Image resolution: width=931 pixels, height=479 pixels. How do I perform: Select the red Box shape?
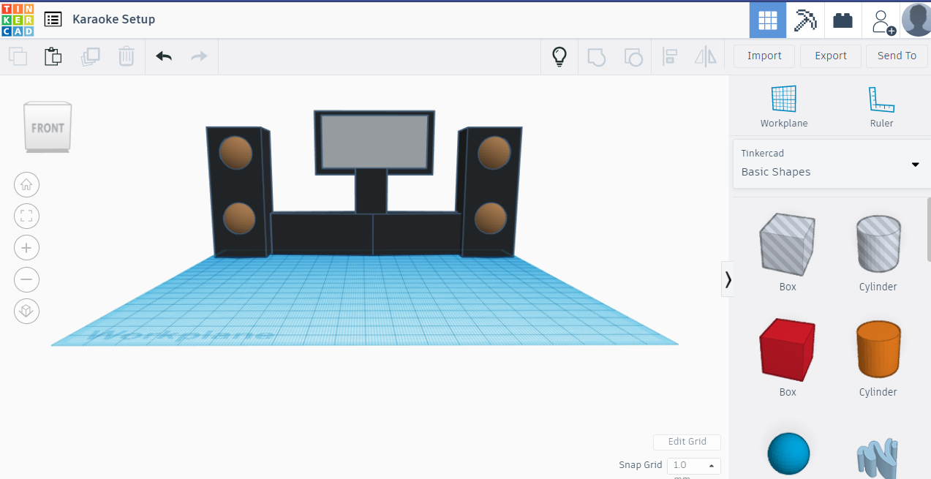point(787,350)
